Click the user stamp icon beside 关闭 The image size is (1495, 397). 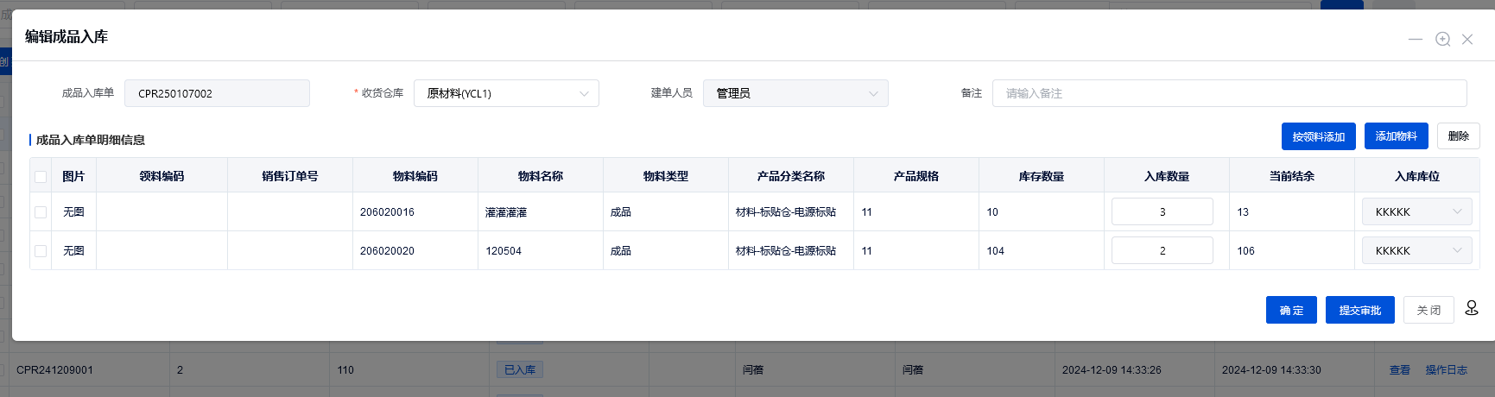[1472, 309]
